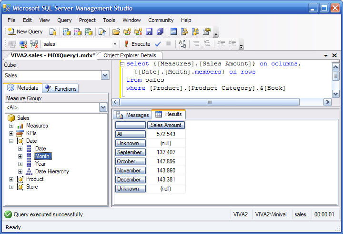The width and height of the screenshot is (343, 234).
Task: Click the horizontal scrollbar in query editor
Action: [x=210, y=102]
